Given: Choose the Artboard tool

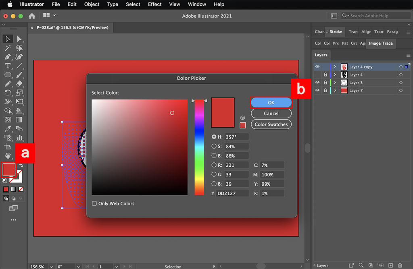Looking at the screenshot, I should click(x=8, y=147).
